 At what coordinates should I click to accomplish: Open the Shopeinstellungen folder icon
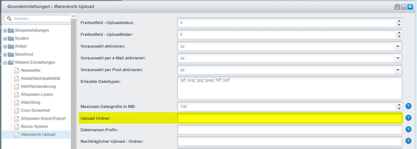pos(11,30)
